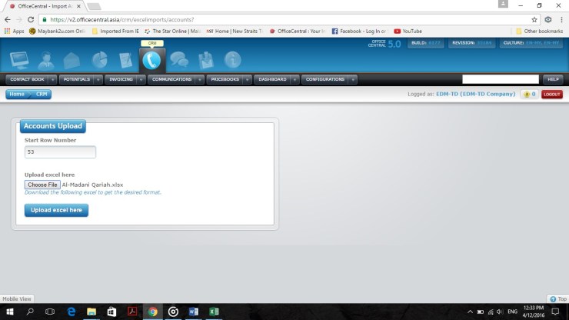The height and width of the screenshot is (320, 569).
Task: Click the Start Row Number input field
Action: point(60,152)
